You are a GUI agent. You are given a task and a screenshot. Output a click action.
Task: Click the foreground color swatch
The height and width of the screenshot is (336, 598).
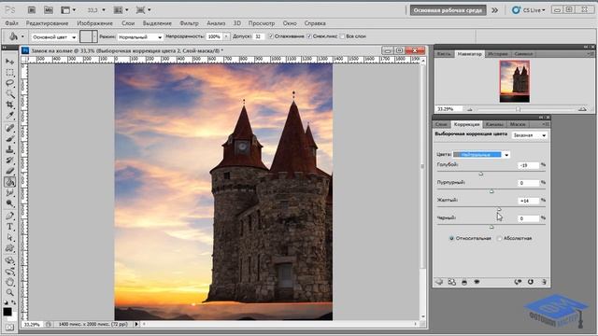click(x=7, y=312)
